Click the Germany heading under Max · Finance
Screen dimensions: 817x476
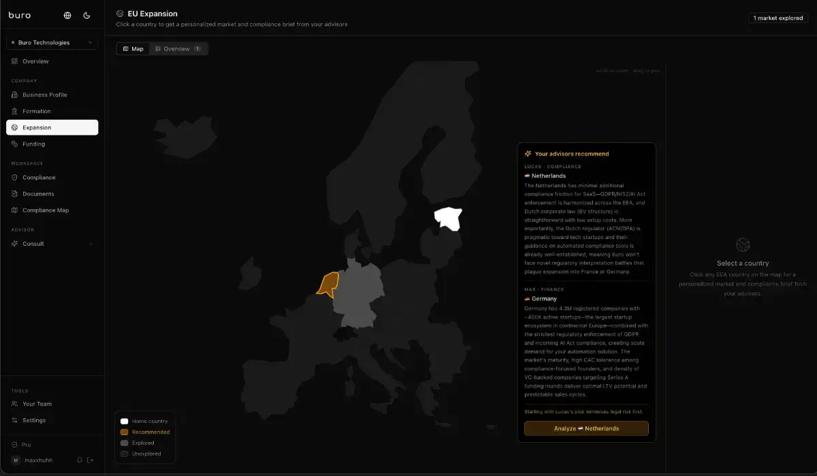point(541,298)
